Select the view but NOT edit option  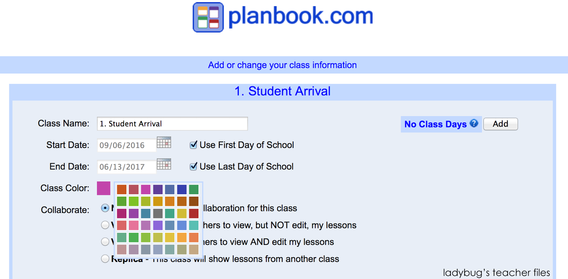pos(105,225)
